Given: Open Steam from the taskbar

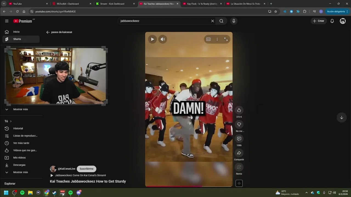Looking at the screenshot, I should pyautogui.click(x=54, y=193).
